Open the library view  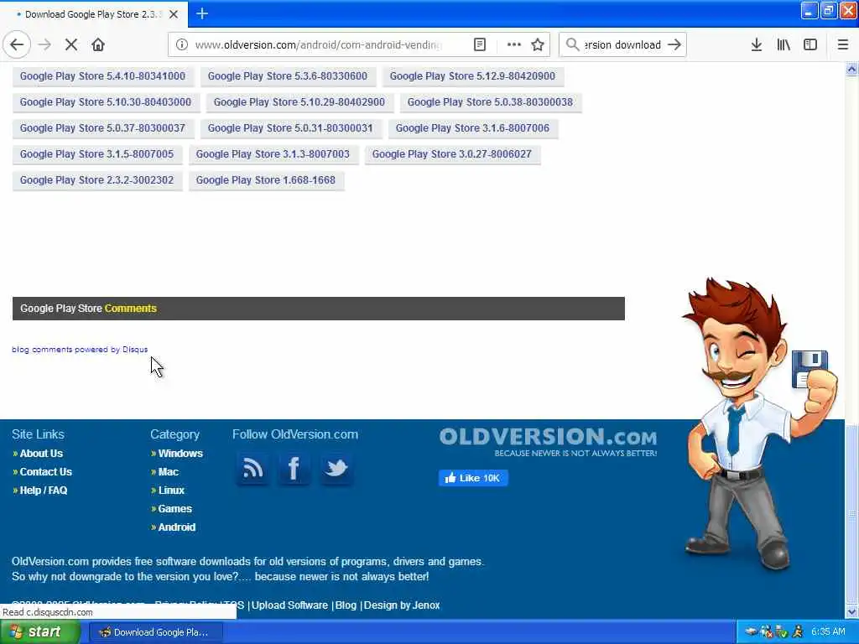[x=784, y=44]
